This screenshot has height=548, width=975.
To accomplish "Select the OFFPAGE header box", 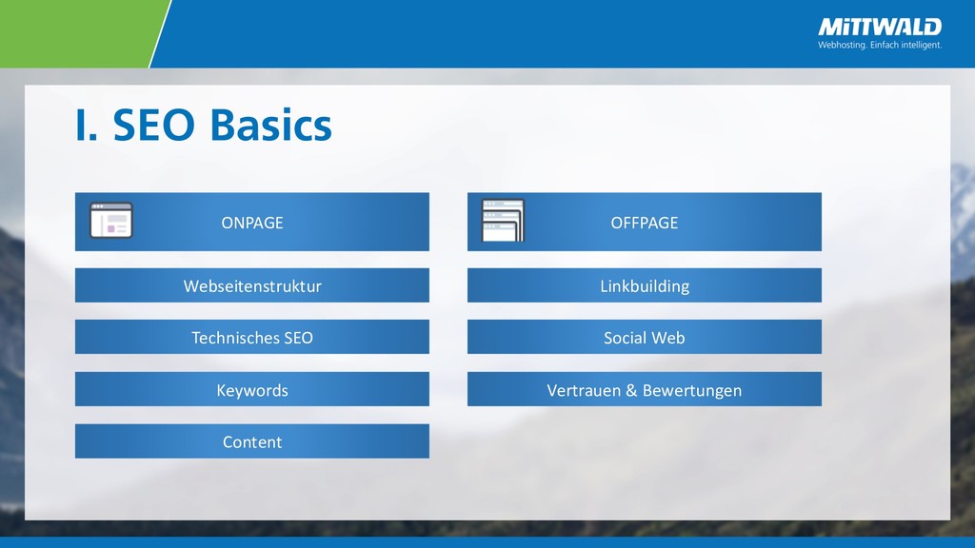I will (645, 222).
